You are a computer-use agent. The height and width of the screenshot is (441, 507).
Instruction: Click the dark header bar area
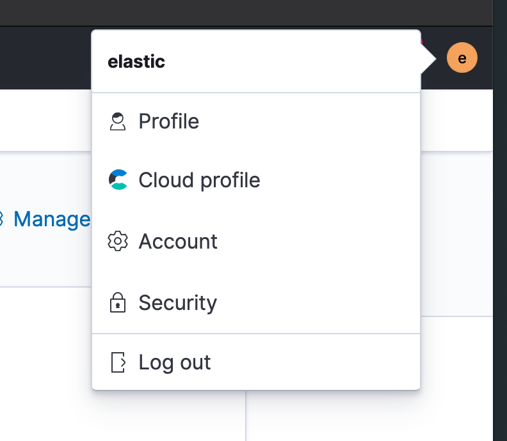(45, 58)
